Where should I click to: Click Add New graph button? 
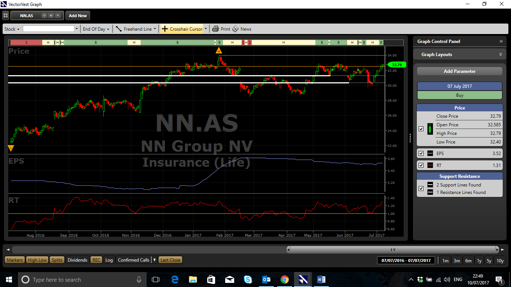point(78,16)
